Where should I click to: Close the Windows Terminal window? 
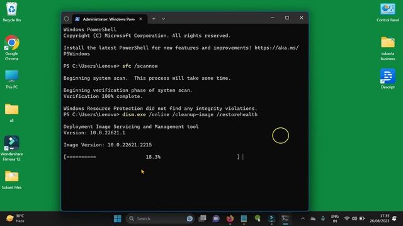tap(301, 18)
